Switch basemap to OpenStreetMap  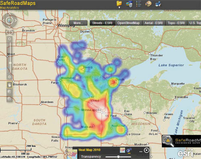pyautogui.click(x=129, y=23)
